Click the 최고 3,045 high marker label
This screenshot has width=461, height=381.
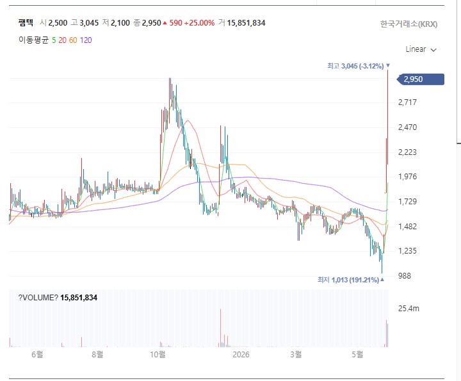[x=359, y=66]
